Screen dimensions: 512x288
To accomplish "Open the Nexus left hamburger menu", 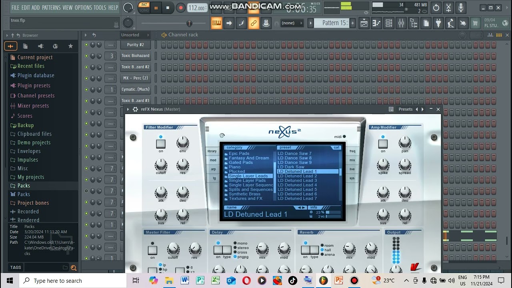I will pyautogui.click(x=207, y=129).
